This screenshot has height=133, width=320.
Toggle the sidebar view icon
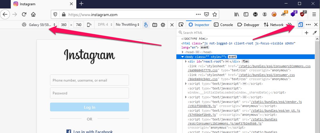(x=246, y=15)
